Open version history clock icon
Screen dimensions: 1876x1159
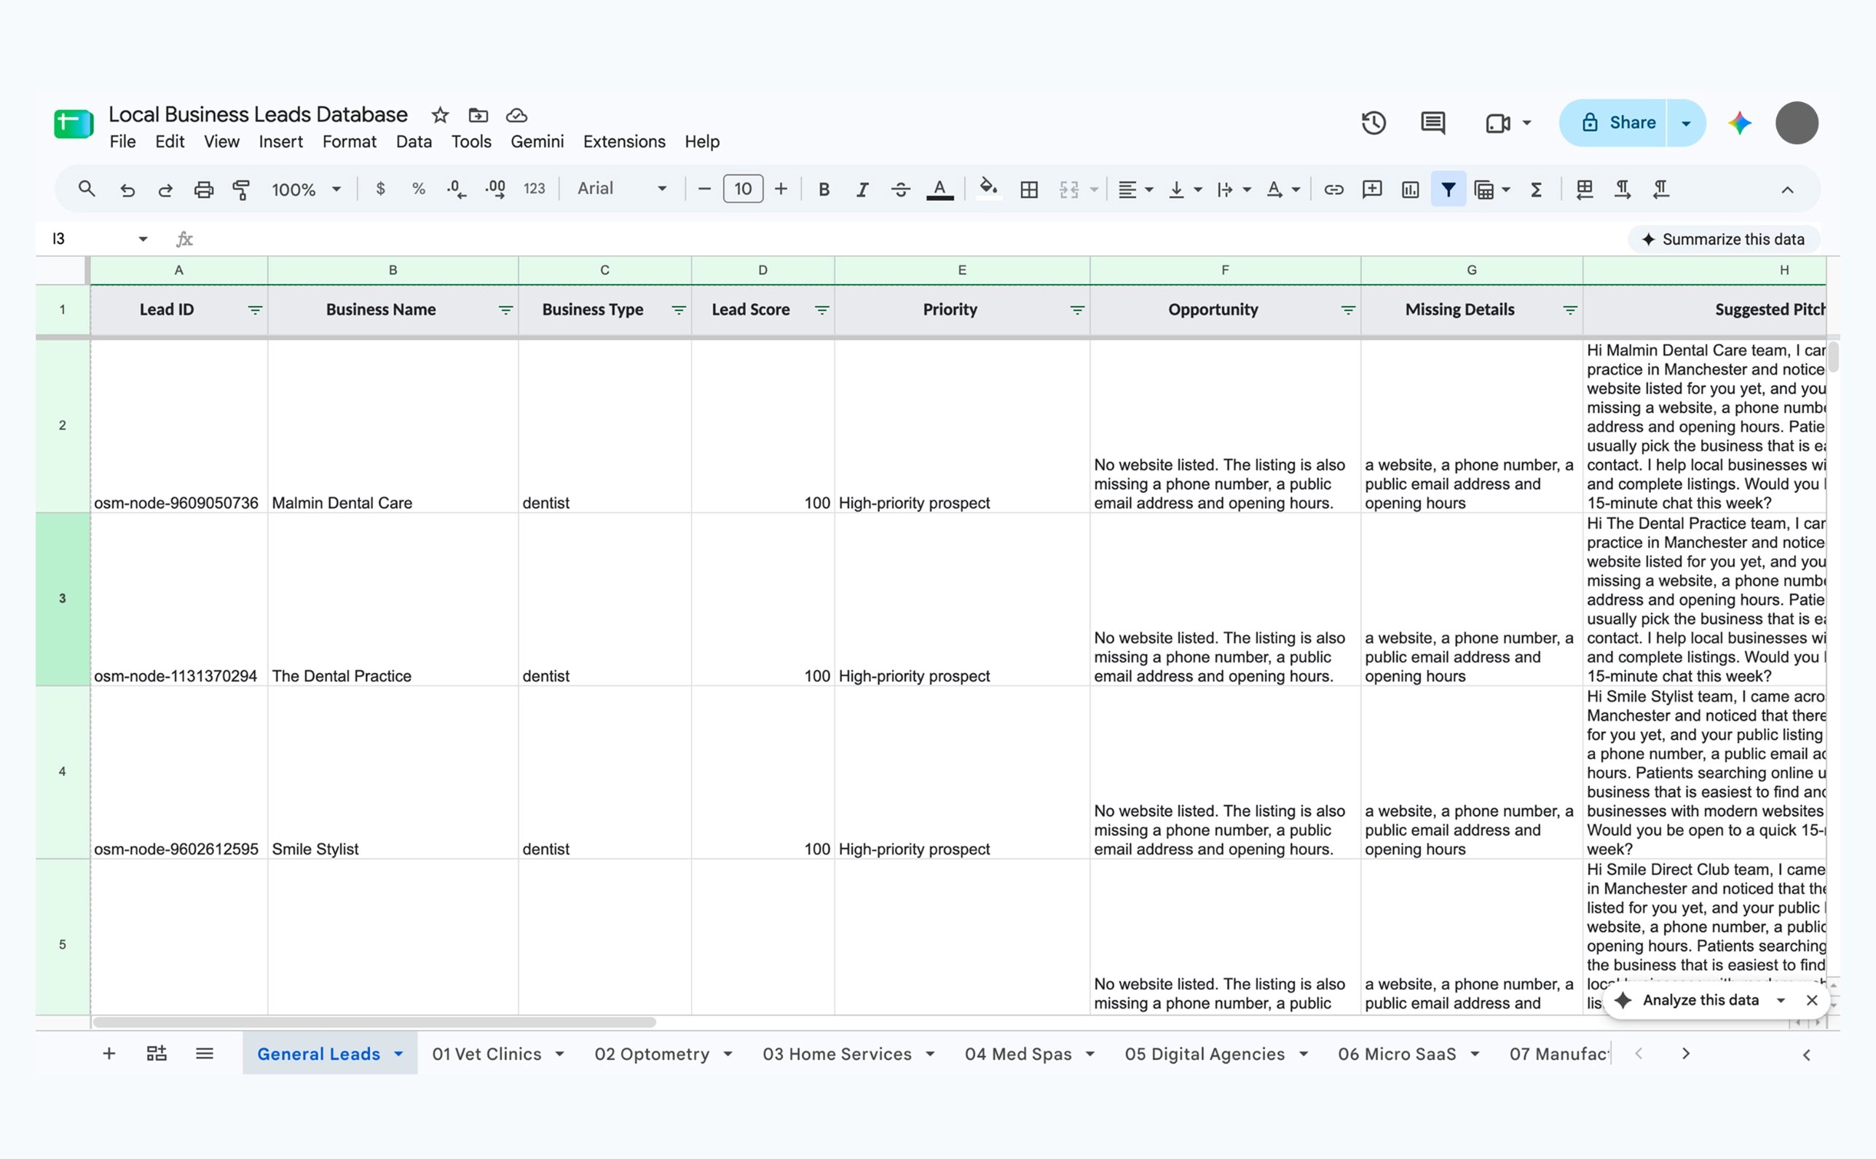pos(1373,122)
